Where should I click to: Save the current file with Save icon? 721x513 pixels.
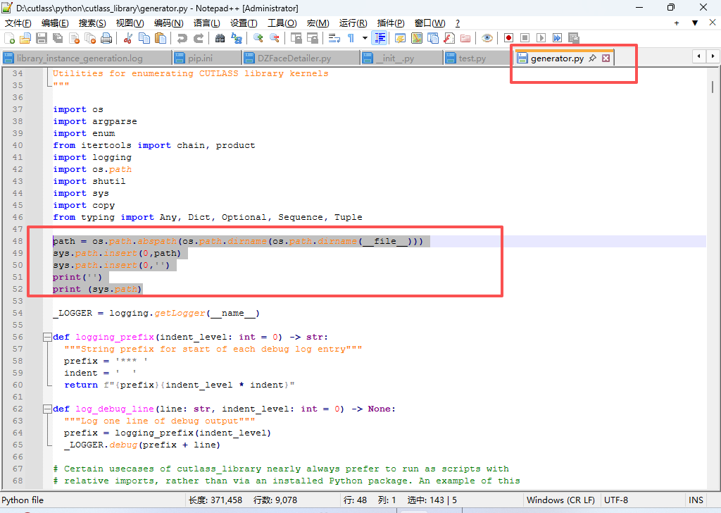(42, 38)
